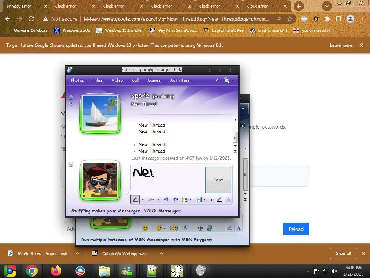
Task: Bookmark this page with star icon
Action: tap(290, 19)
